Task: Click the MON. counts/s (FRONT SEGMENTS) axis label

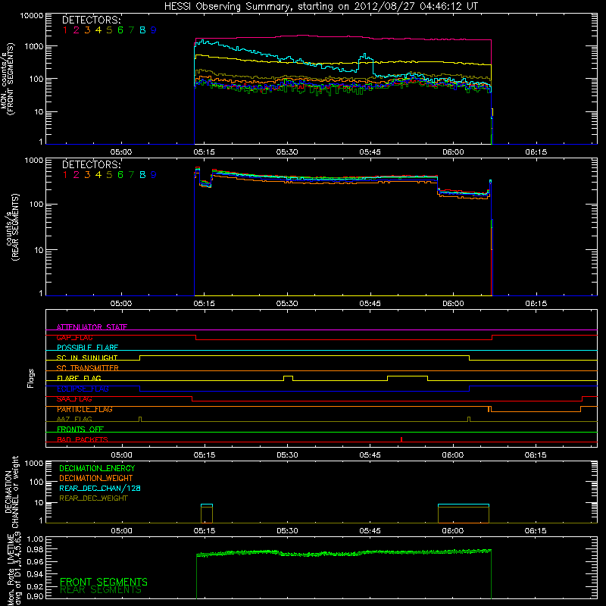Action: click(x=7, y=79)
